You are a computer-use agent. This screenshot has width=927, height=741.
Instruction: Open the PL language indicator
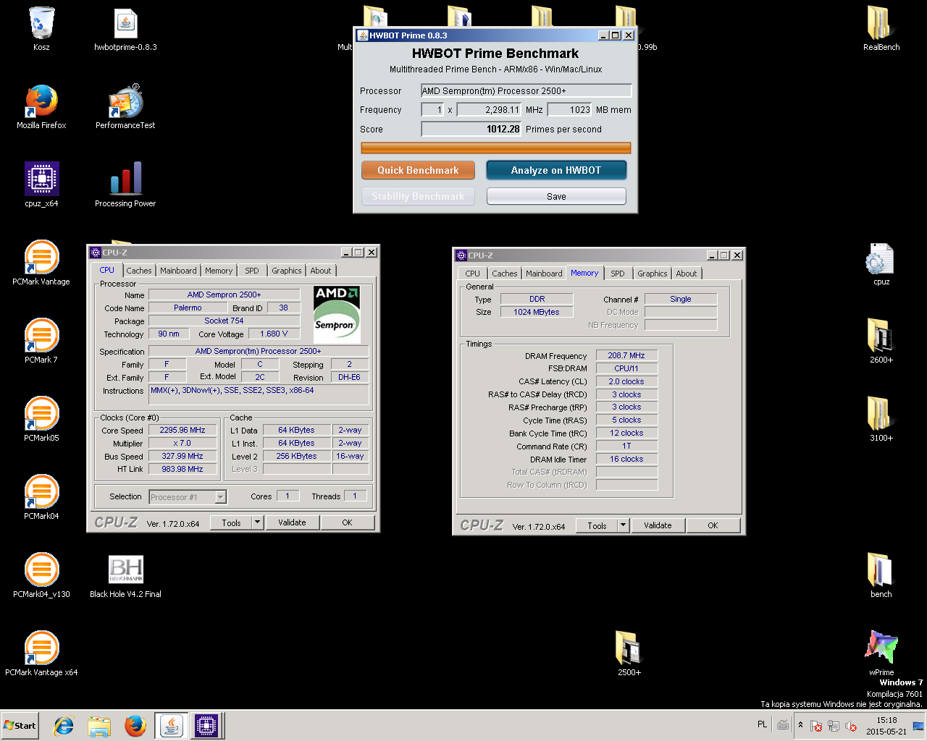pyautogui.click(x=762, y=724)
